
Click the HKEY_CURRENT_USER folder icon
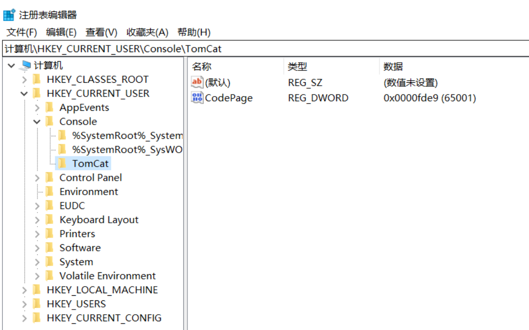37,93
